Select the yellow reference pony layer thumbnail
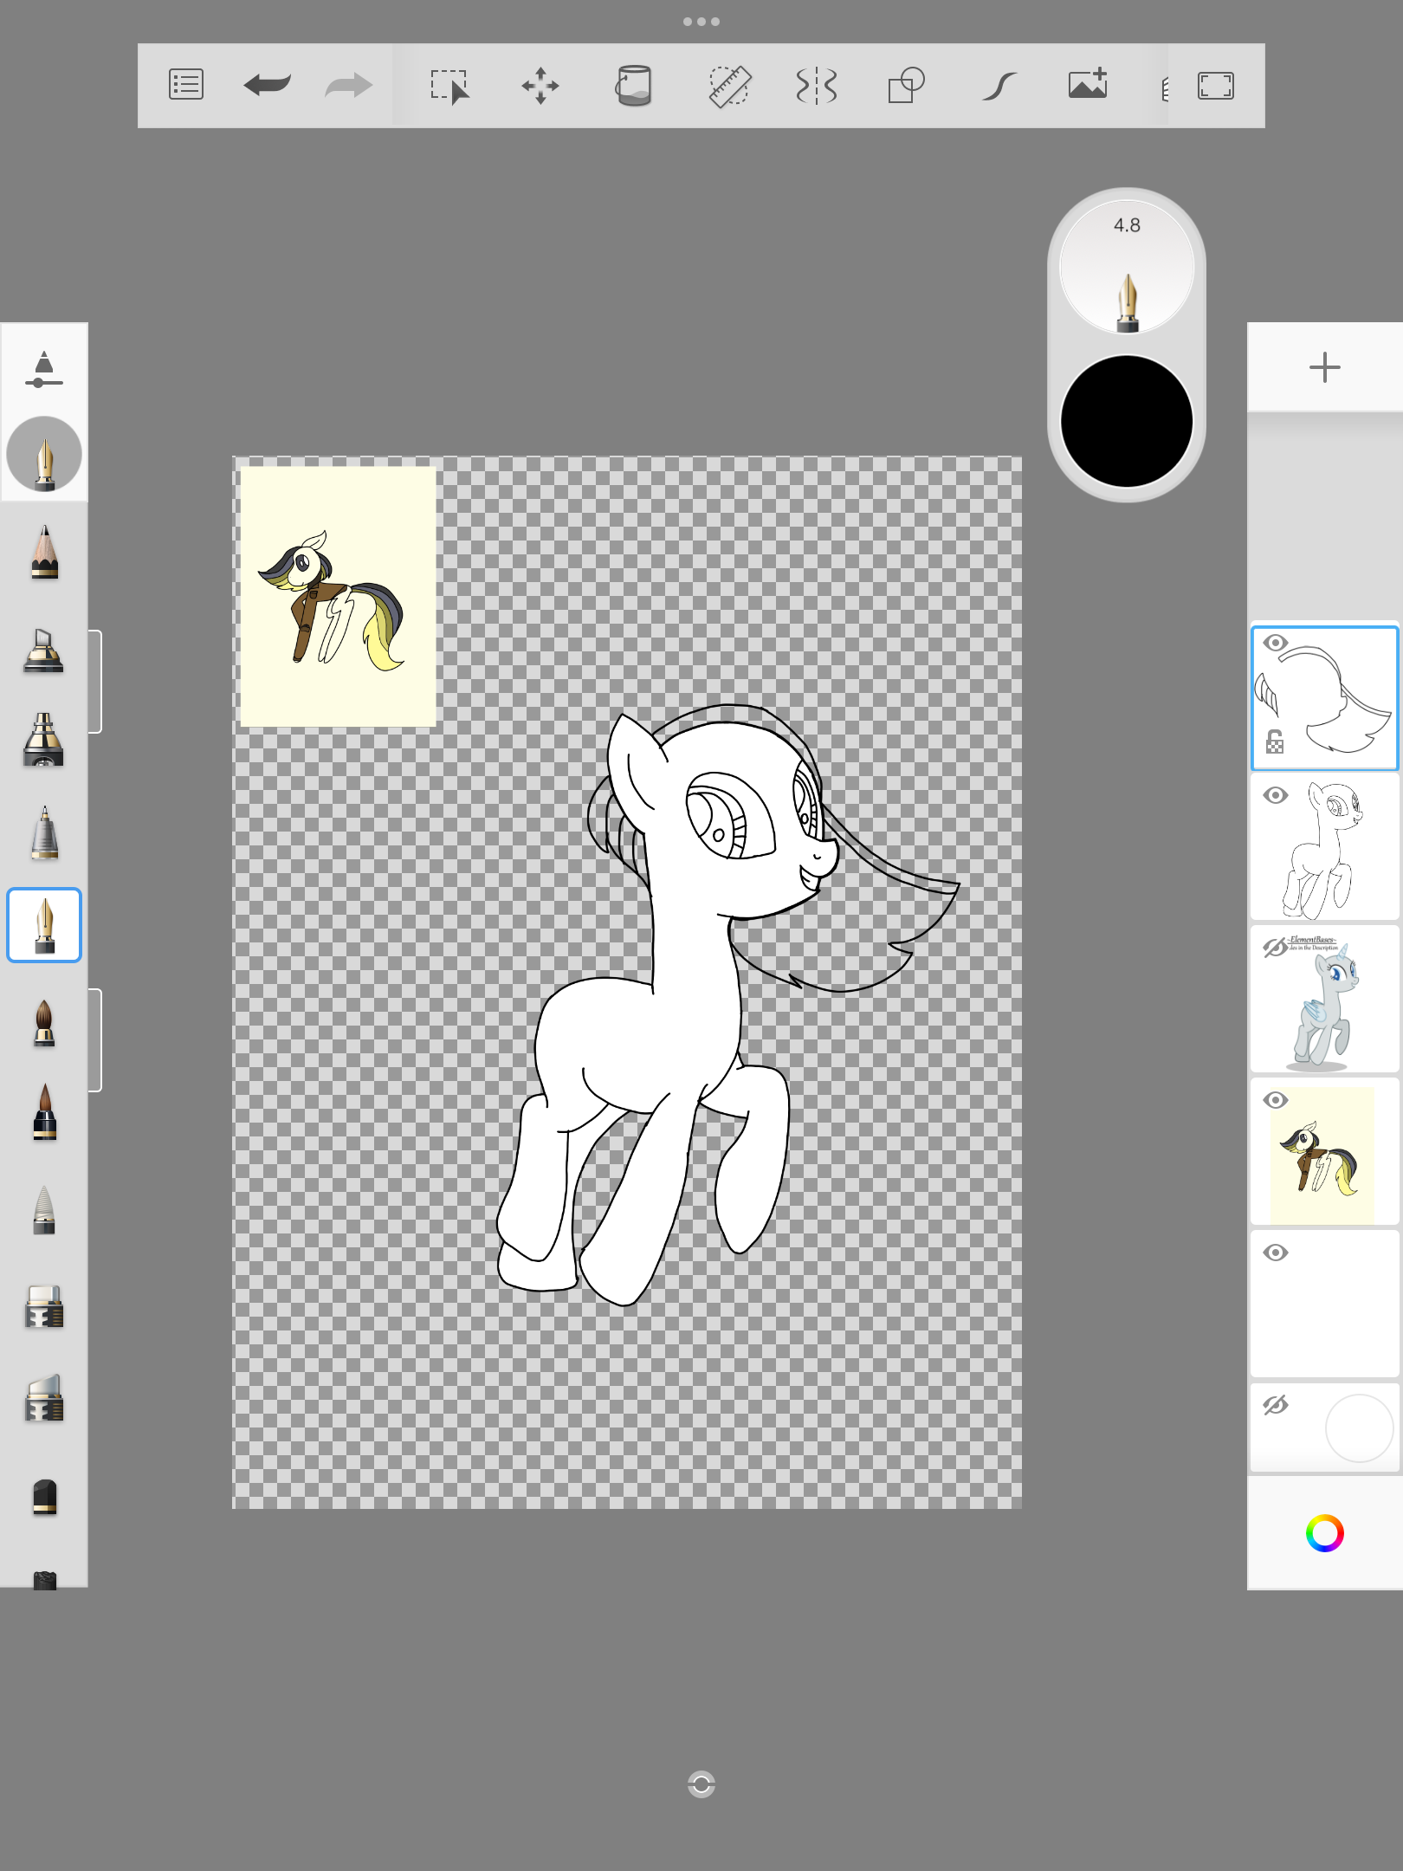Image resolution: width=1403 pixels, height=1871 pixels. [1325, 1152]
